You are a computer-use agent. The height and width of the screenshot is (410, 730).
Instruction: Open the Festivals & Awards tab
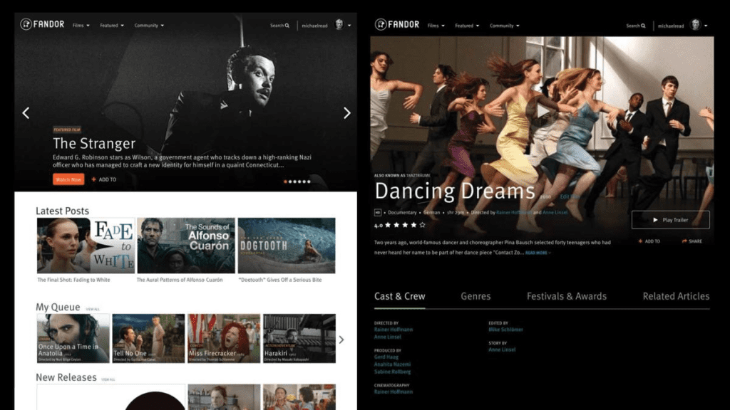(x=567, y=296)
